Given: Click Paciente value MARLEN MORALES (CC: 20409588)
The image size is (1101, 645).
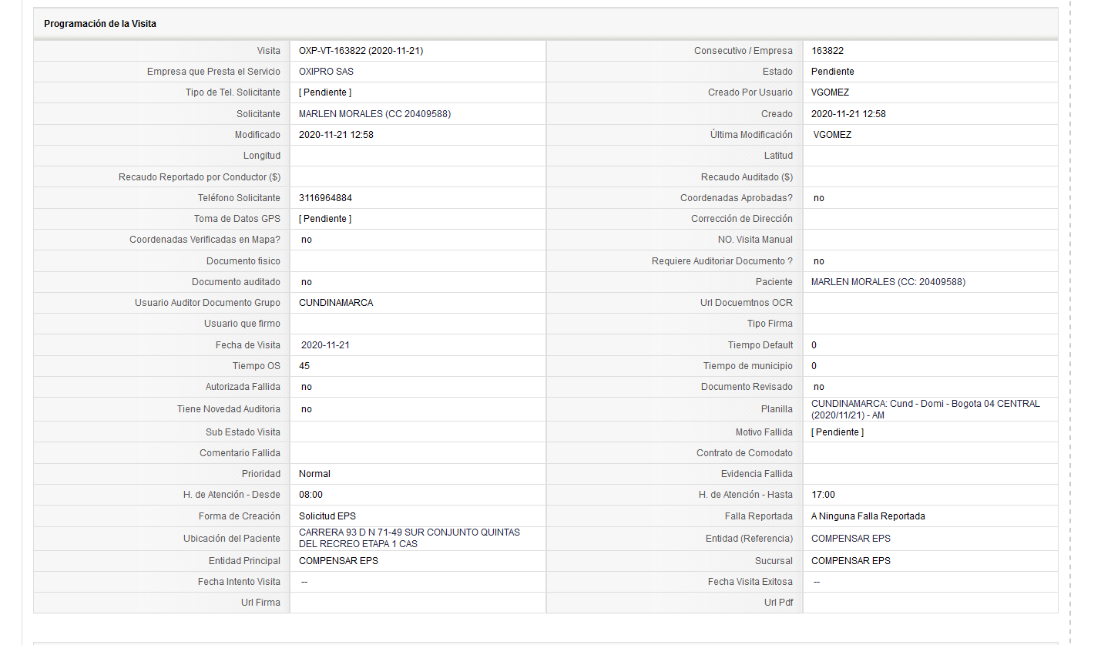Looking at the screenshot, I should pos(888,282).
